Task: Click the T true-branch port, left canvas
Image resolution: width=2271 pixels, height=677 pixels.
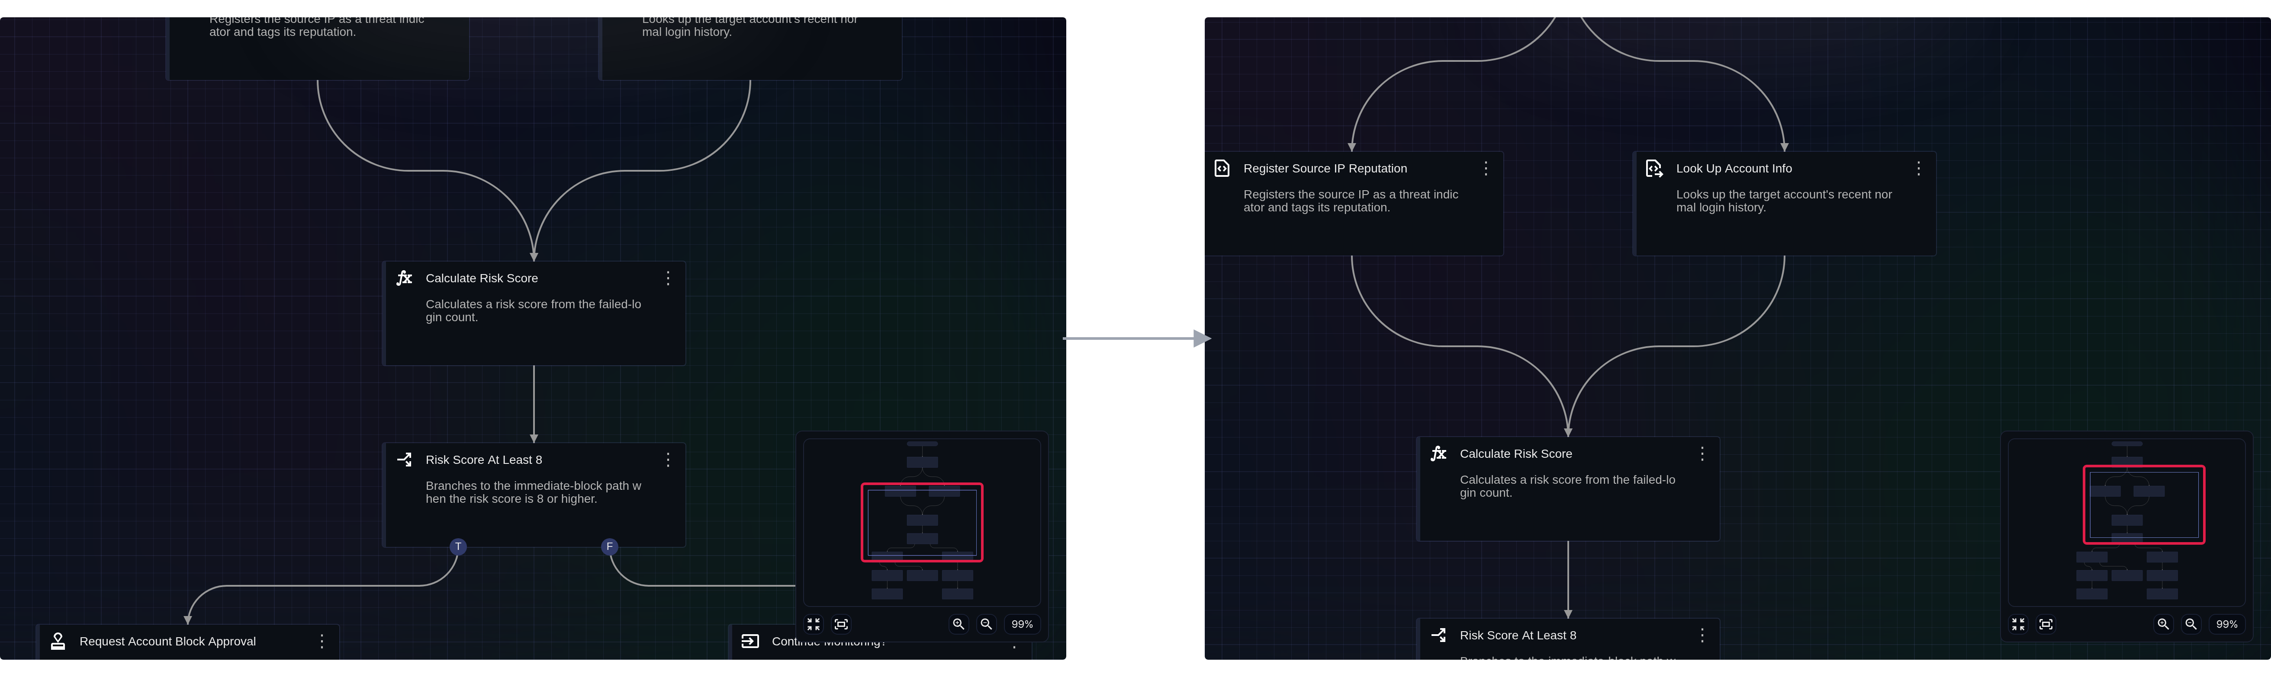Action: 457,547
